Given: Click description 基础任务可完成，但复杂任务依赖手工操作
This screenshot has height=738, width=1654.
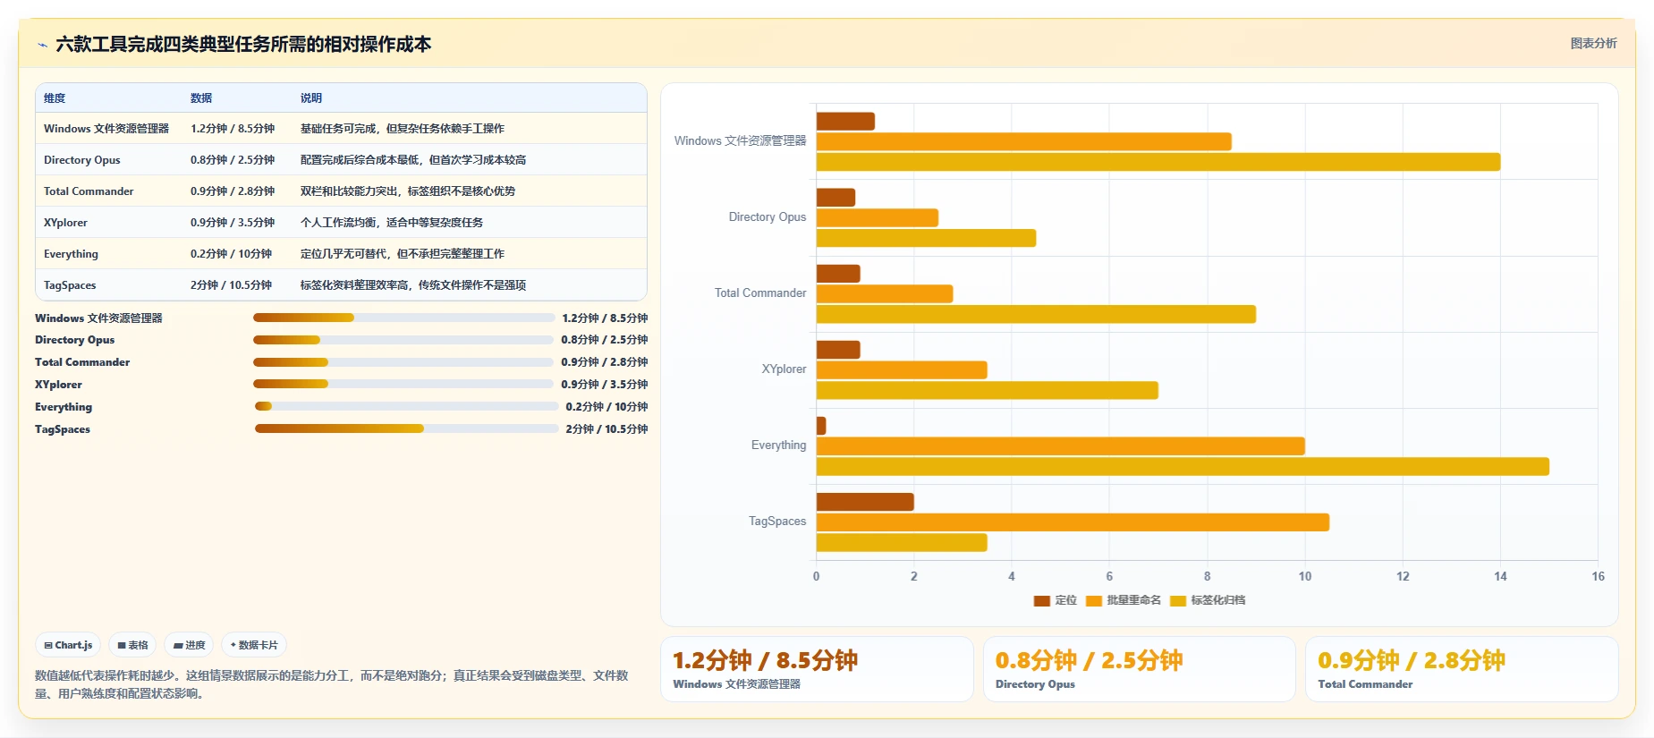Looking at the screenshot, I should coord(403,129).
